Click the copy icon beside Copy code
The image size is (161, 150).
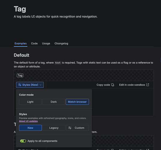(113, 85)
